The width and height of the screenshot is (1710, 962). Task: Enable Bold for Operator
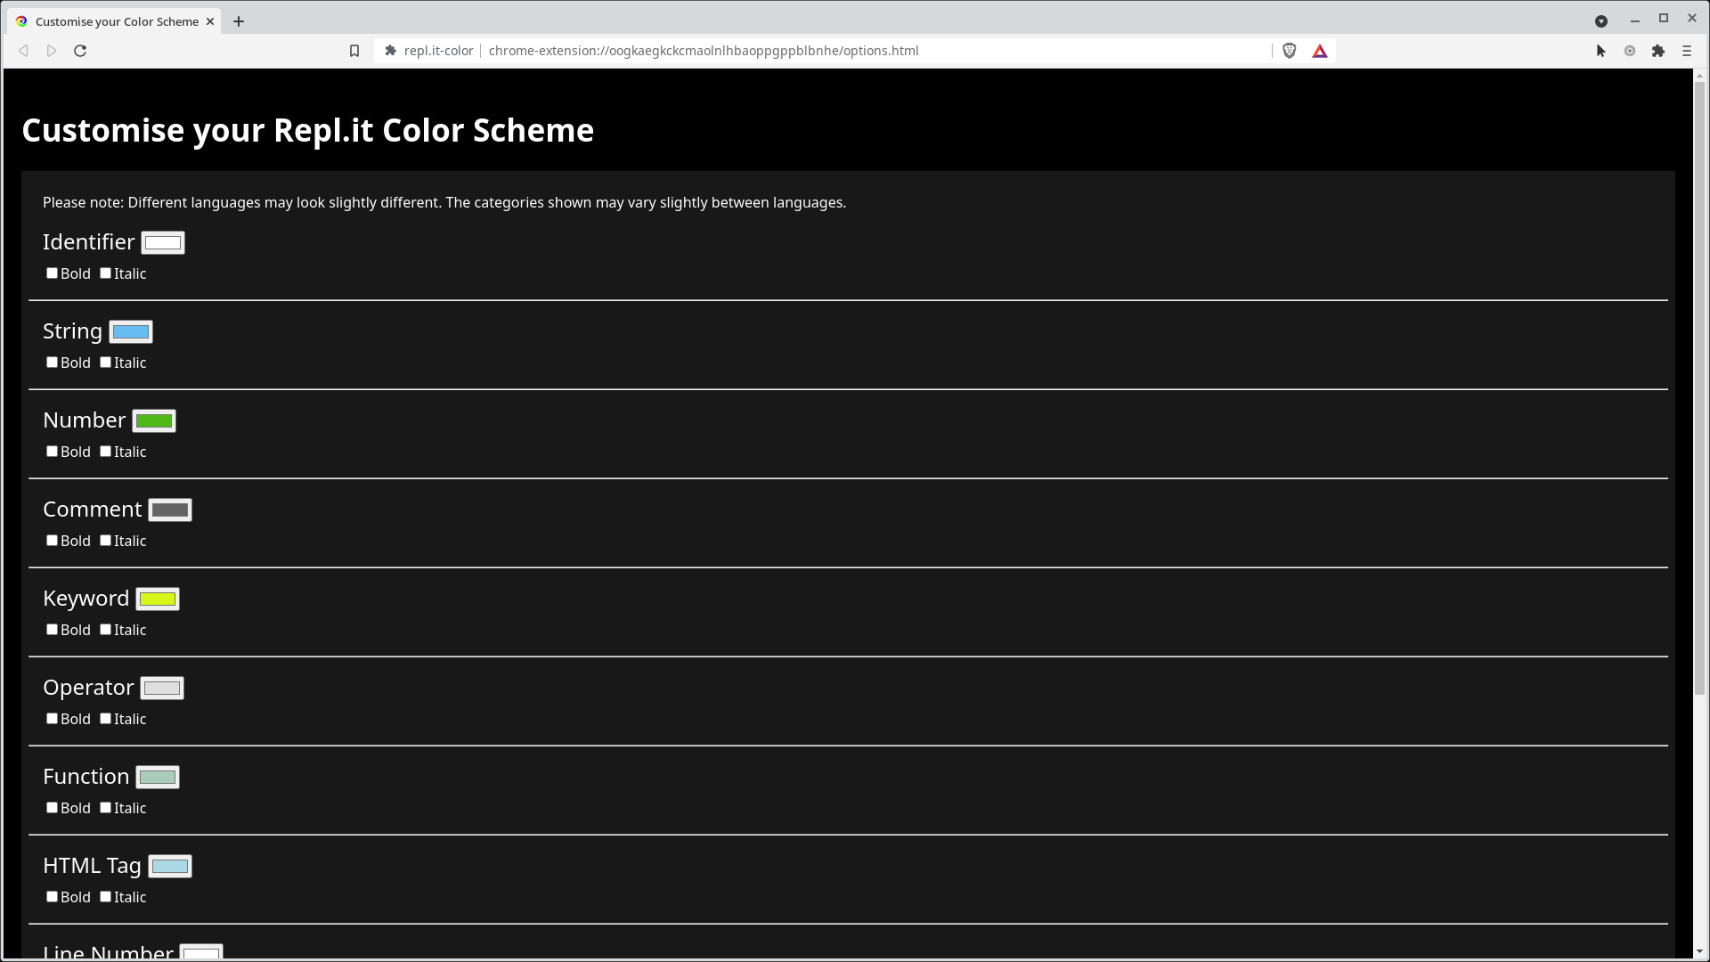pos(52,719)
